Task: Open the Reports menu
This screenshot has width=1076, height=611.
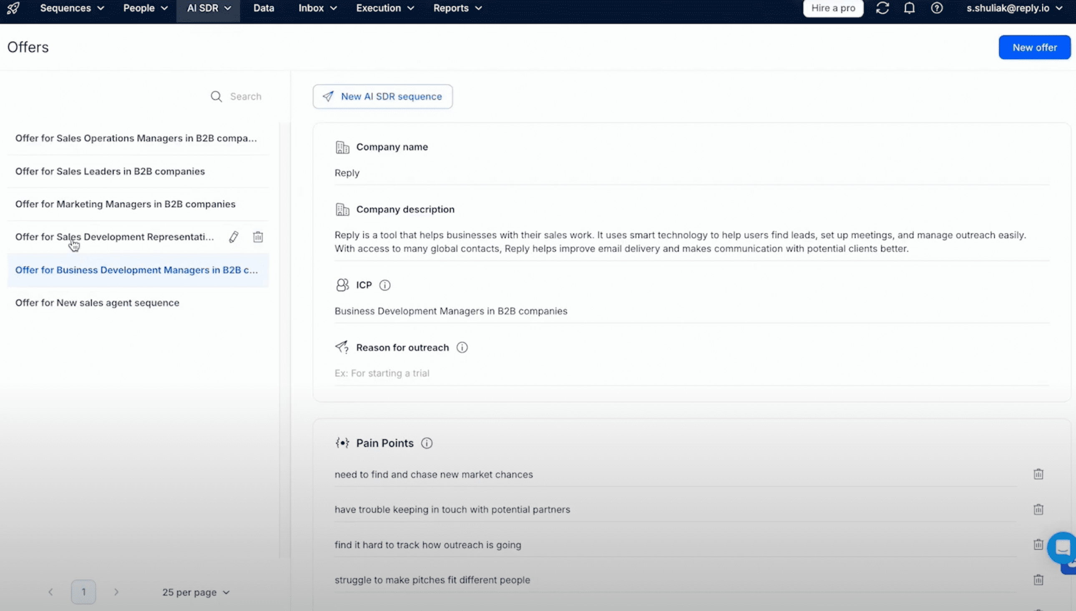Action: [457, 8]
